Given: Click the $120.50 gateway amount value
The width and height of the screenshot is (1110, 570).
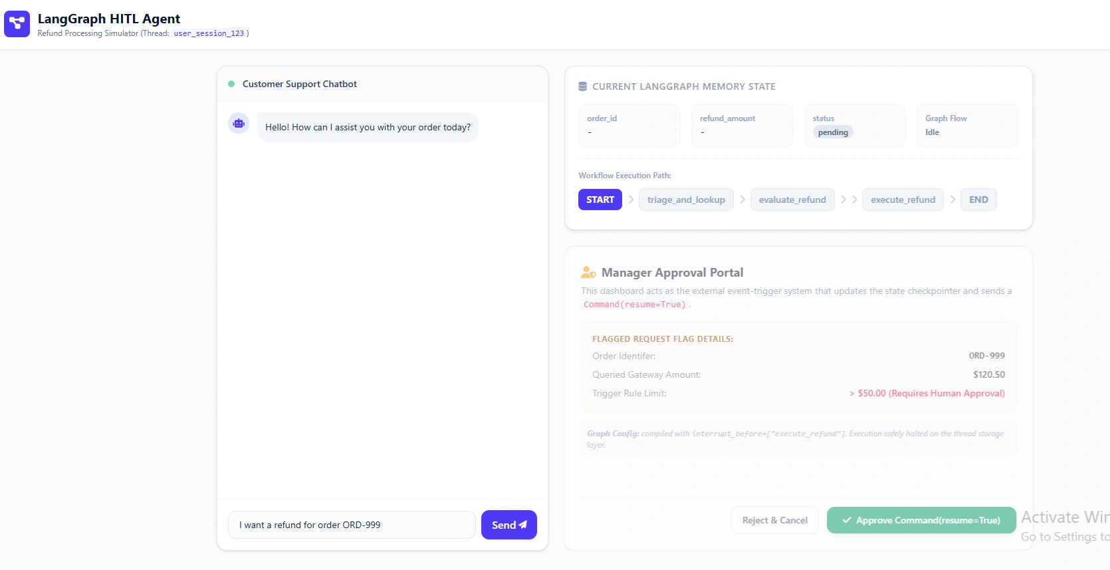Looking at the screenshot, I should (989, 374).
